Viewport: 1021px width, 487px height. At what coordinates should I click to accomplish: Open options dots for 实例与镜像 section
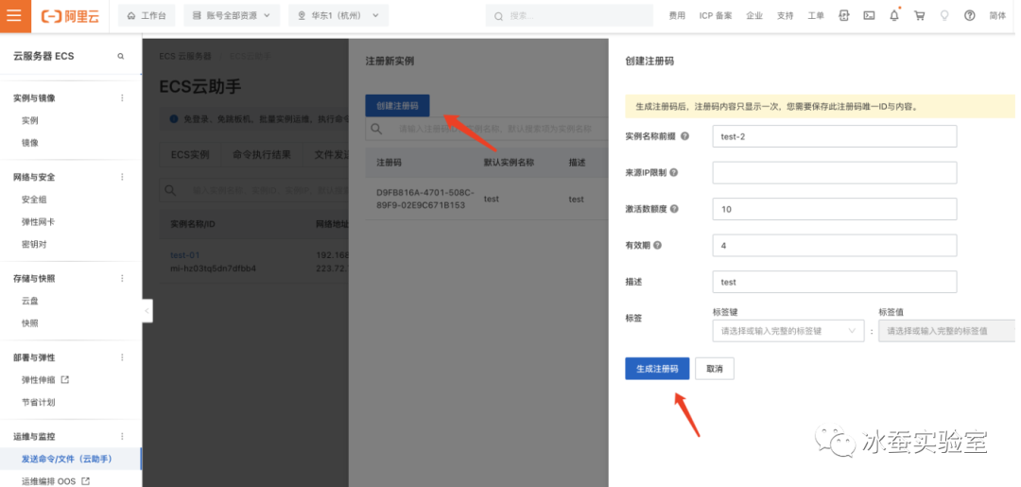click(122, 97)
